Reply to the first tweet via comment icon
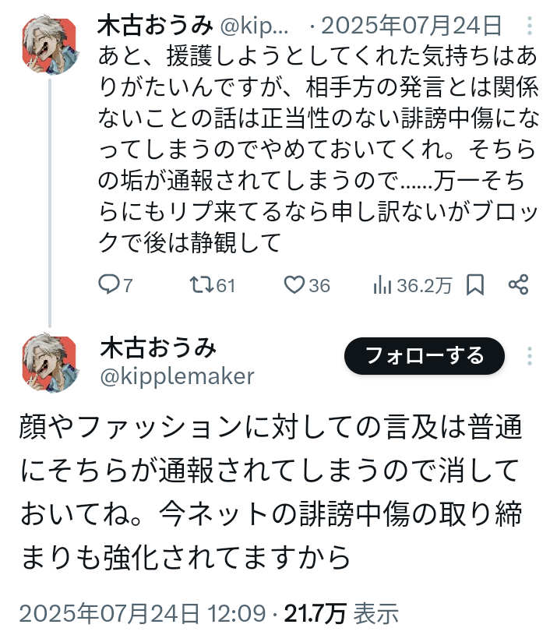Image resolution: width=557 pixels, height=642 pixels. click(x=108, y=286)
